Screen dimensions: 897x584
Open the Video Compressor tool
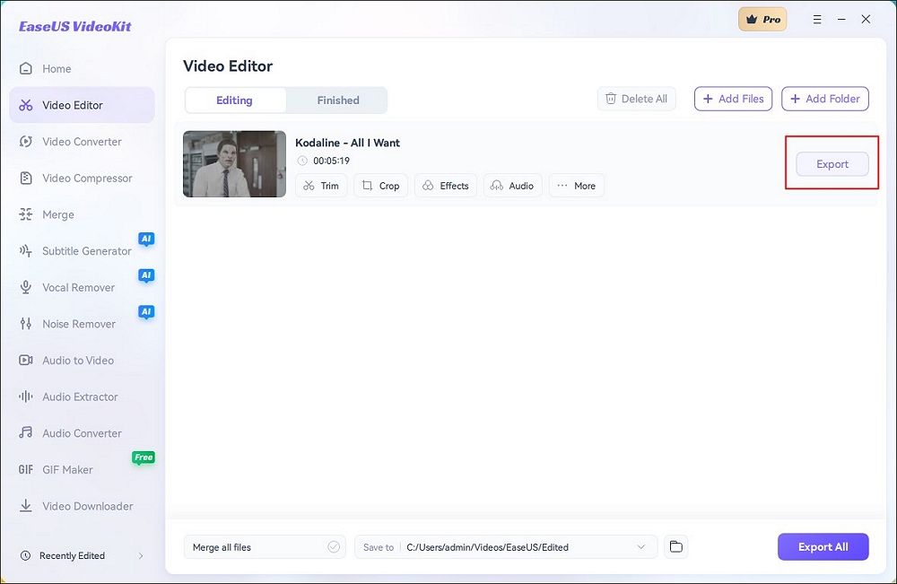(86, 179)
